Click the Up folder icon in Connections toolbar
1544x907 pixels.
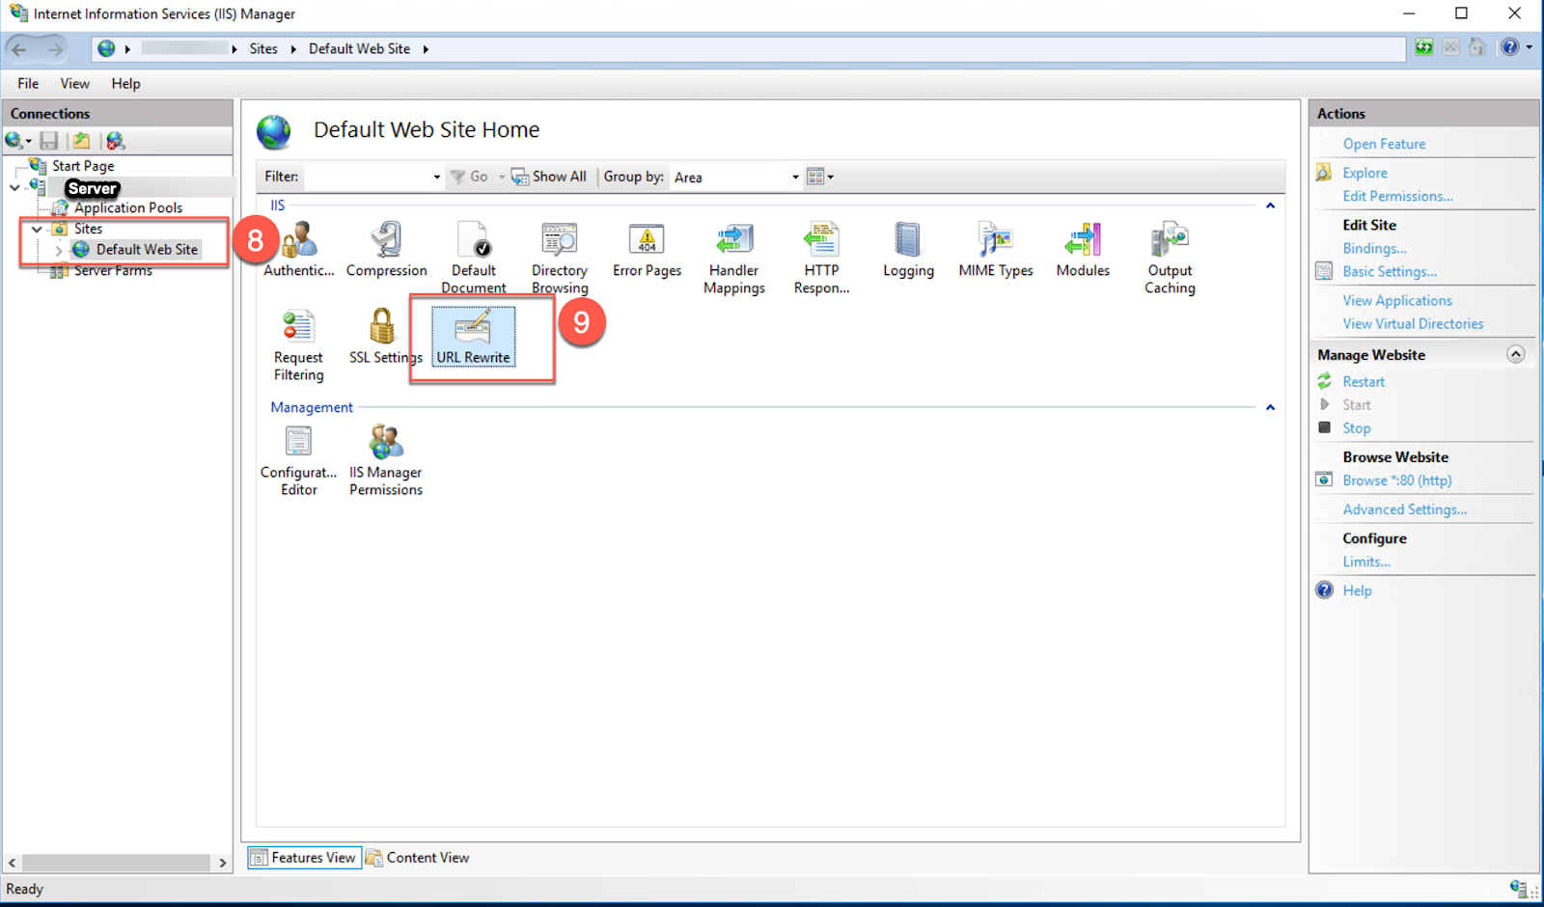coord(82,141)
